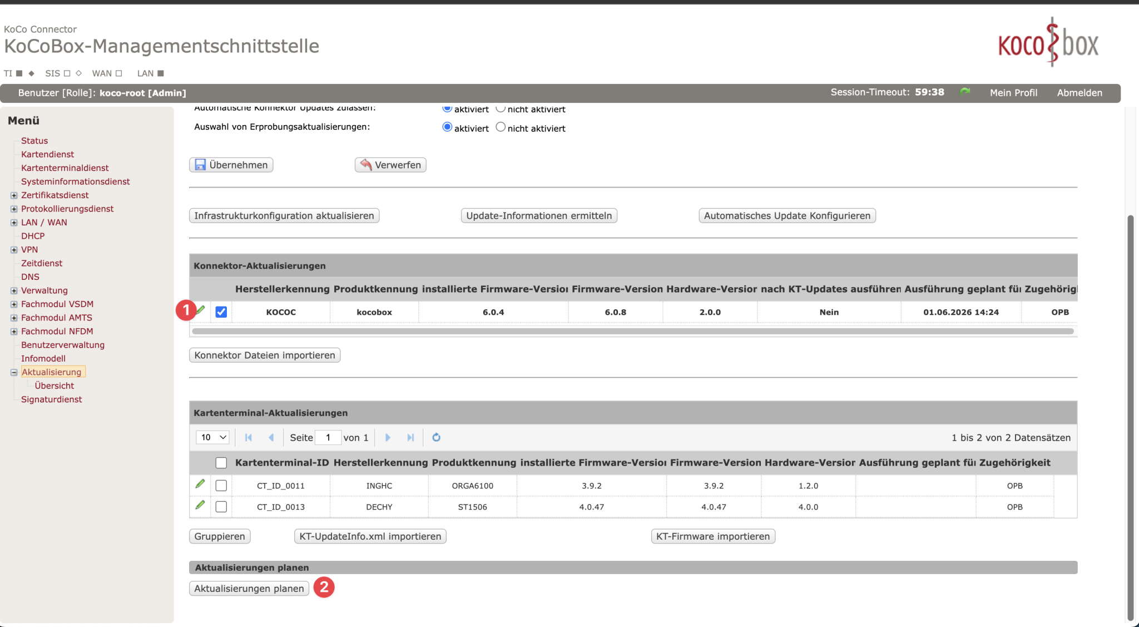This screenshot has width=1139, height=627.
Task: Refresh the Kartenterminal table with reload icon
Action: click(436, 437)
